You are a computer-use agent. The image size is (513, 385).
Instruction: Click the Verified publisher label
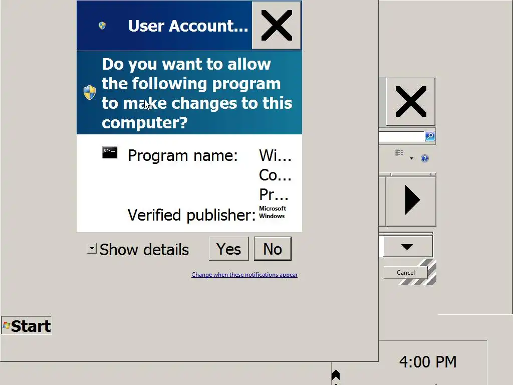tap(191, 215)
